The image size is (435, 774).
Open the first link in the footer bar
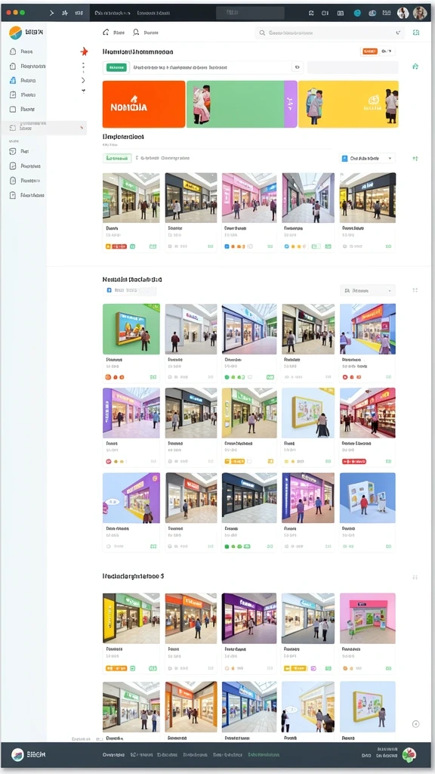[113, 755]
